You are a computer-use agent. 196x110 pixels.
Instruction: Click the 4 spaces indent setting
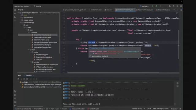coord(174,109)
